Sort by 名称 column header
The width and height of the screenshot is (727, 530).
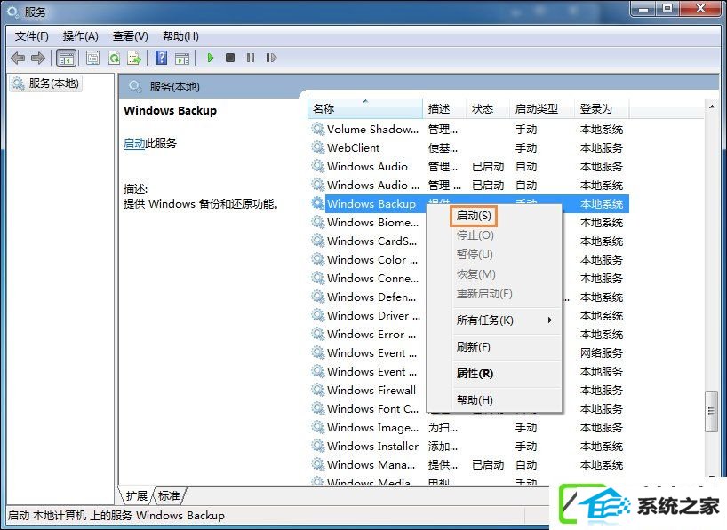tap(365, 109)
